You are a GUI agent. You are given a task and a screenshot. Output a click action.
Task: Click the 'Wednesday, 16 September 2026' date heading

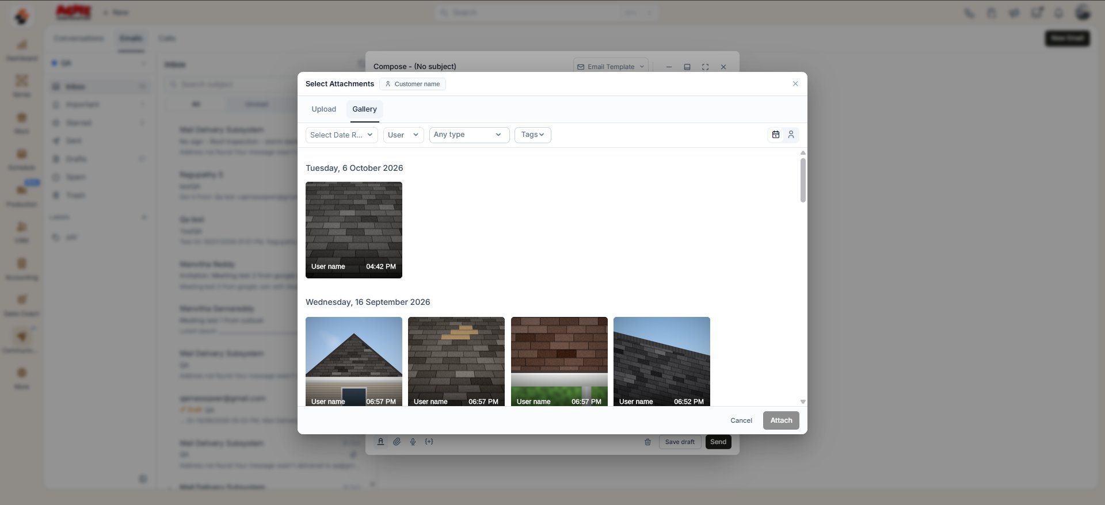pos(368,302)
